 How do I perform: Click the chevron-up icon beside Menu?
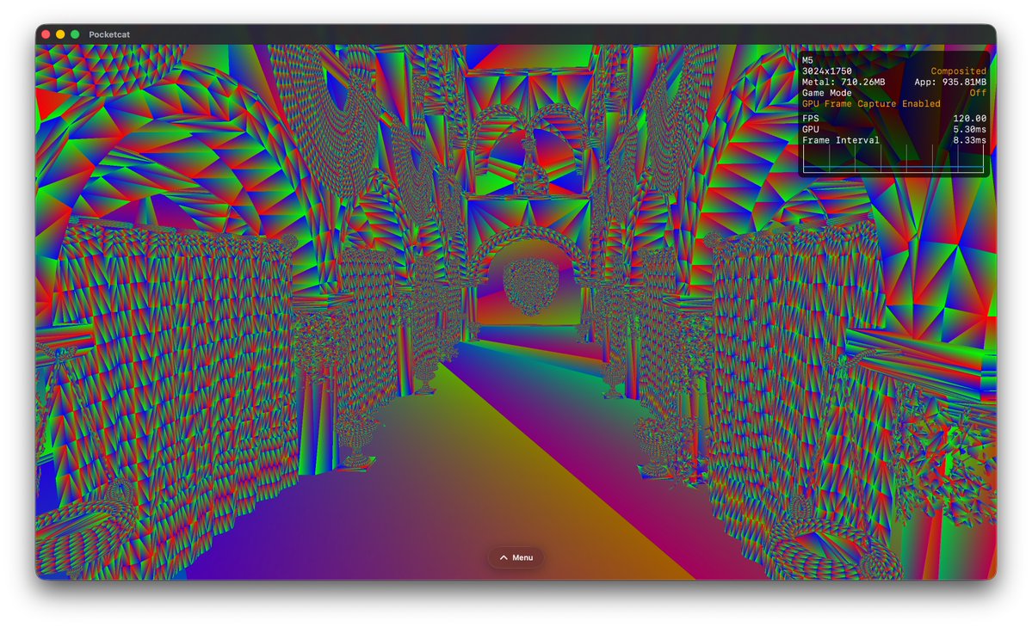tap(504, 558)
